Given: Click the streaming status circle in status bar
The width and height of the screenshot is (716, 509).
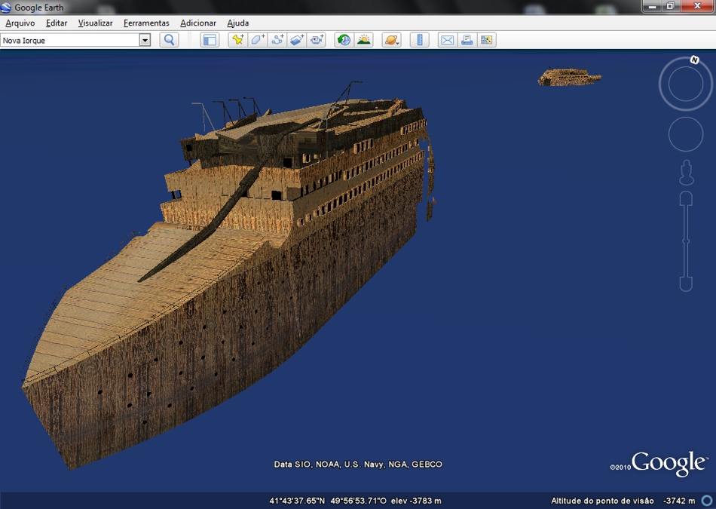Looking at the screenshot, I should [x=705, y=499].
